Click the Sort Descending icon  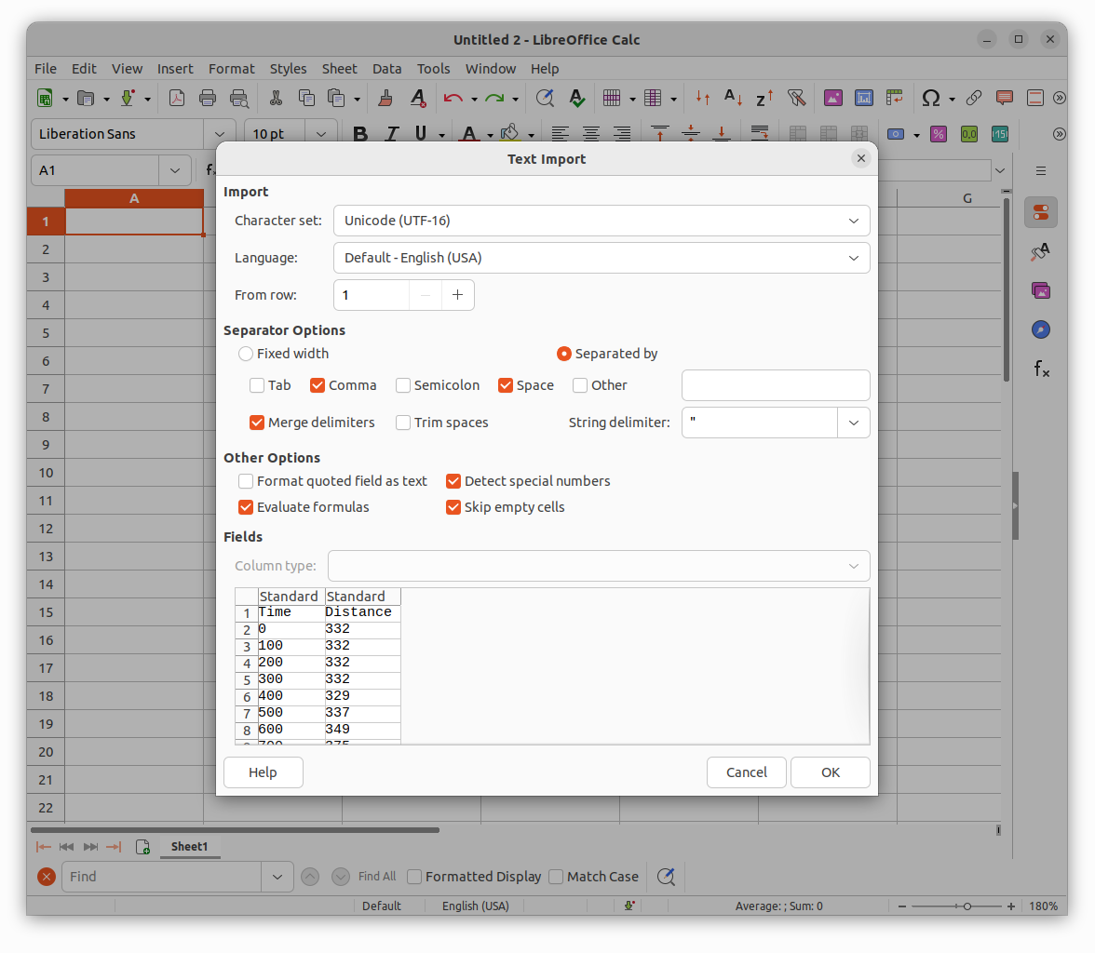pyautogui.click(x=764, y=99)
